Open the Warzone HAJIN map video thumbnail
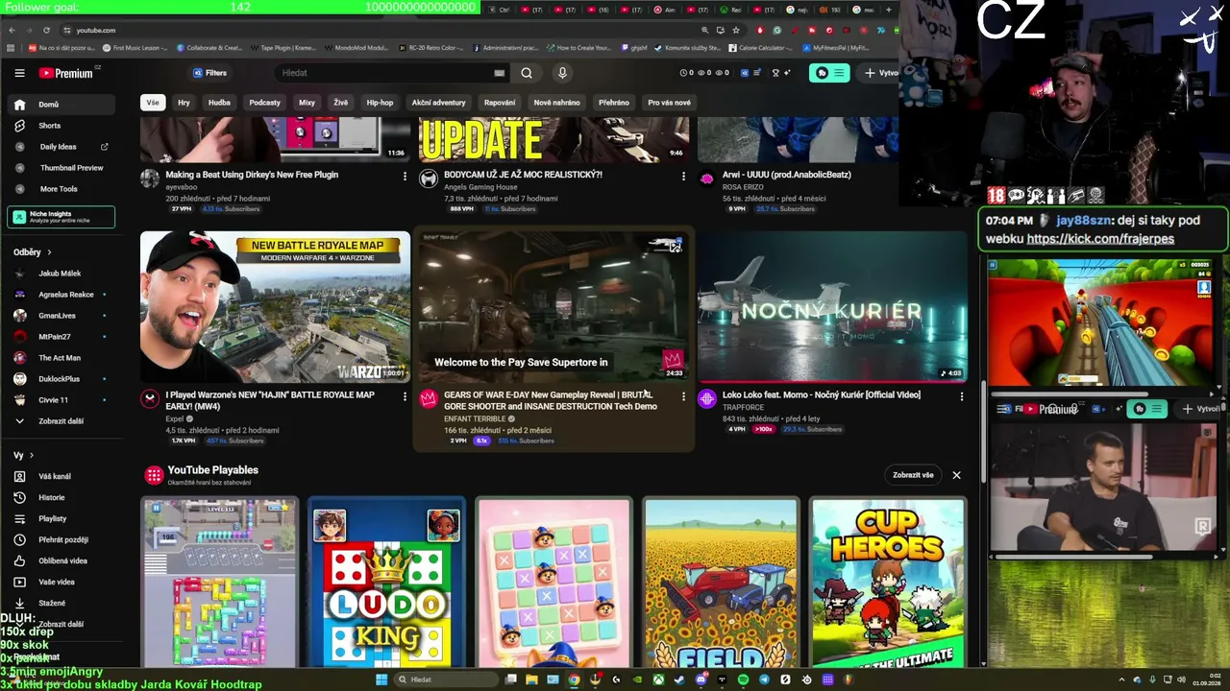This screenshot has width=1230, height=691. (x=275, y=306)
